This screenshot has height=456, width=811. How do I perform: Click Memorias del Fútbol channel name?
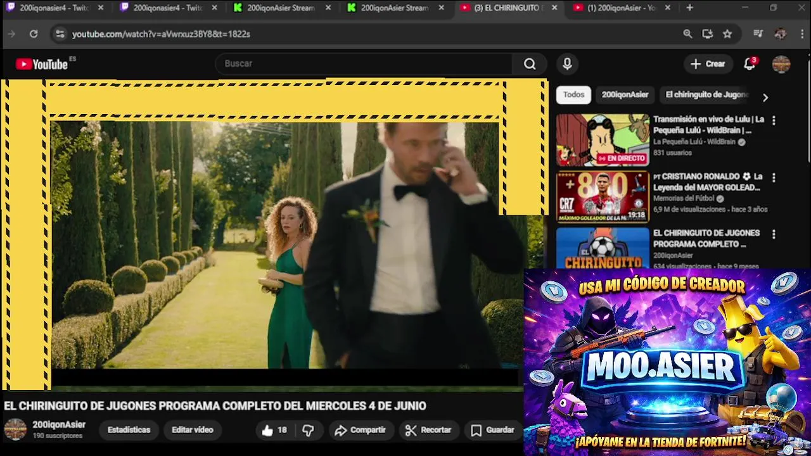coord(684,199)
